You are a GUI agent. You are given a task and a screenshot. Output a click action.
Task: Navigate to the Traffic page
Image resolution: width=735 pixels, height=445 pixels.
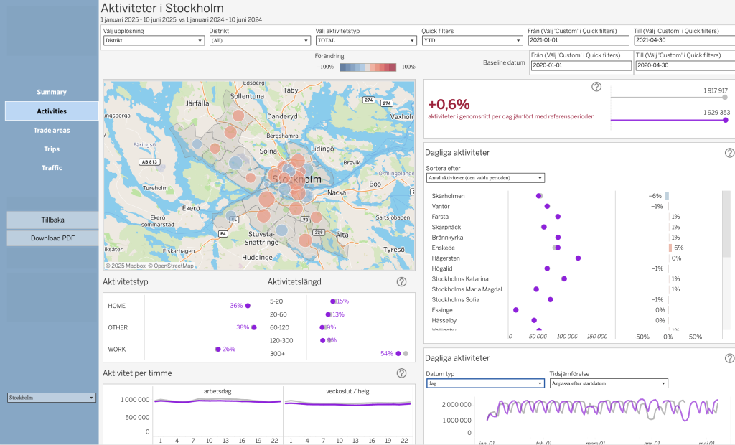tap(52, 168)
